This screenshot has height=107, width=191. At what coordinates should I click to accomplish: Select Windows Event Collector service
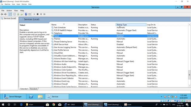105,78
